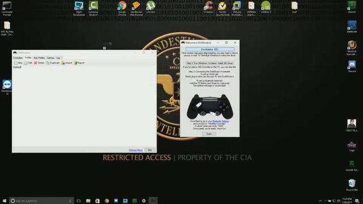The image size is (363, 204).
Task: Click the Stop button in DS4Windows
Action: 150,150
